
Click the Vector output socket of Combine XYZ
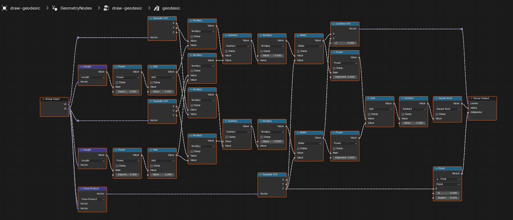click(x=359, y=28)
